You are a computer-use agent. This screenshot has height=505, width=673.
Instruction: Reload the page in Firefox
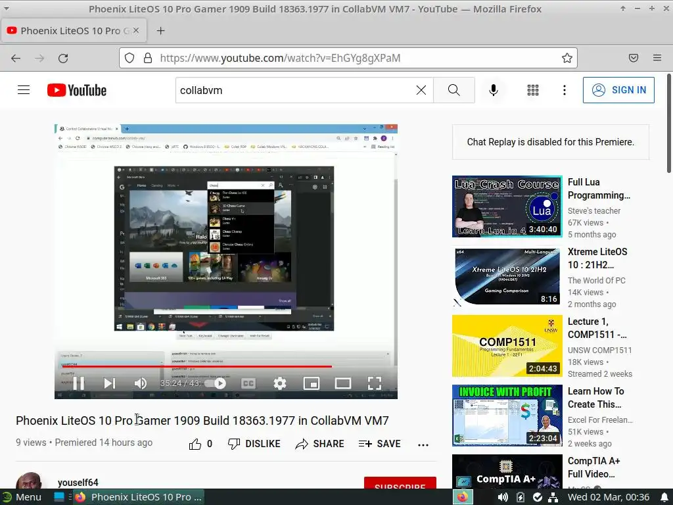click(63, 58)
